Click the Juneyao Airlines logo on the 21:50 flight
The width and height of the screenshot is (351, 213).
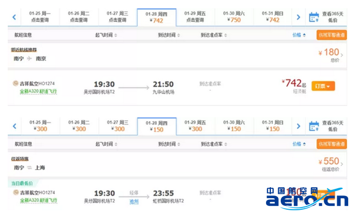tap(15, 83)
